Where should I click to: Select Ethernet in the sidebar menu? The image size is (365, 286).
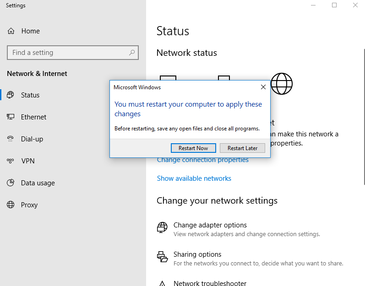click(x=34, y=117)
